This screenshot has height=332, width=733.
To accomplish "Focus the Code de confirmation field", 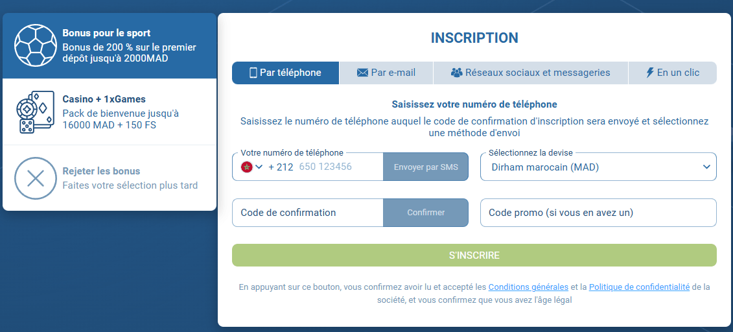I will point(307,213).
